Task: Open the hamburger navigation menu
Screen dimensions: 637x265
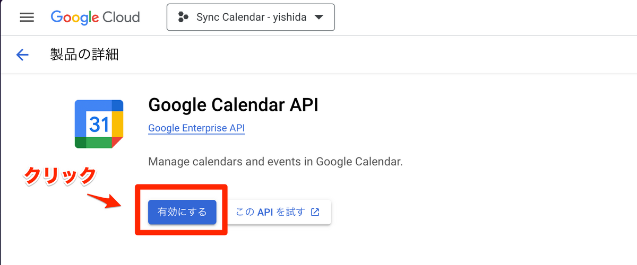Action: (x=27, y=17)
